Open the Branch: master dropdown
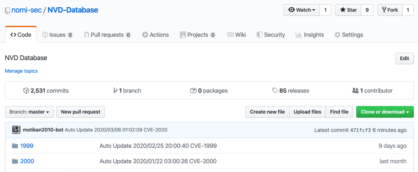 (29, 112)
